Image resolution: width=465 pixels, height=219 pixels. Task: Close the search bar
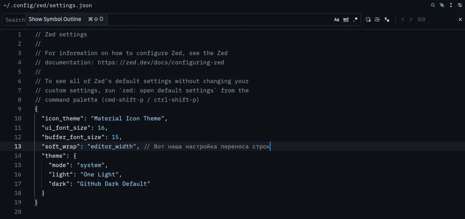pos(460,19)
